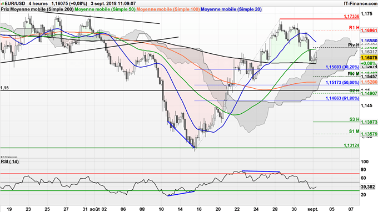Click the green 1,13124 support level label
This screenshot has height=212, width=378.
pyautogui.click(x=351, y=145)
